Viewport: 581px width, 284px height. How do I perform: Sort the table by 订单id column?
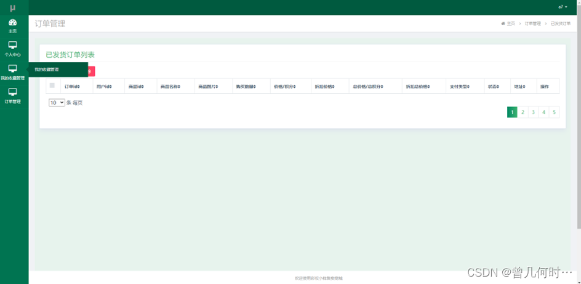tap(76, 86)
